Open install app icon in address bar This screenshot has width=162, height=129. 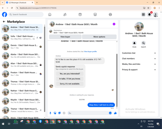[144, 8]
